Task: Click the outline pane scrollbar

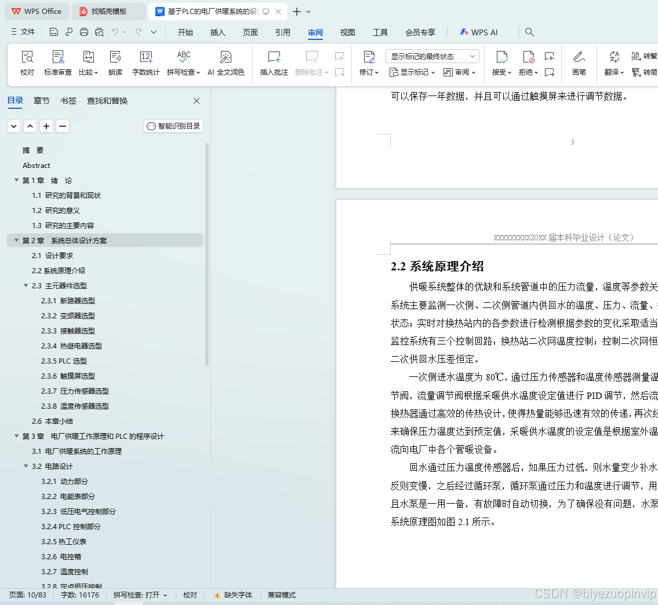Action: pos(207,254)
